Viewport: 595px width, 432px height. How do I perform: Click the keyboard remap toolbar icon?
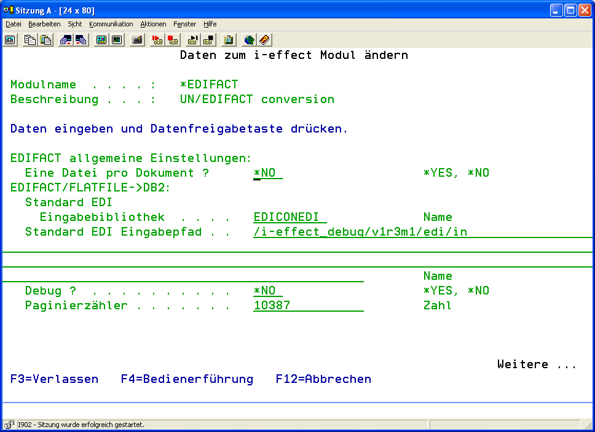click(137, 40)
